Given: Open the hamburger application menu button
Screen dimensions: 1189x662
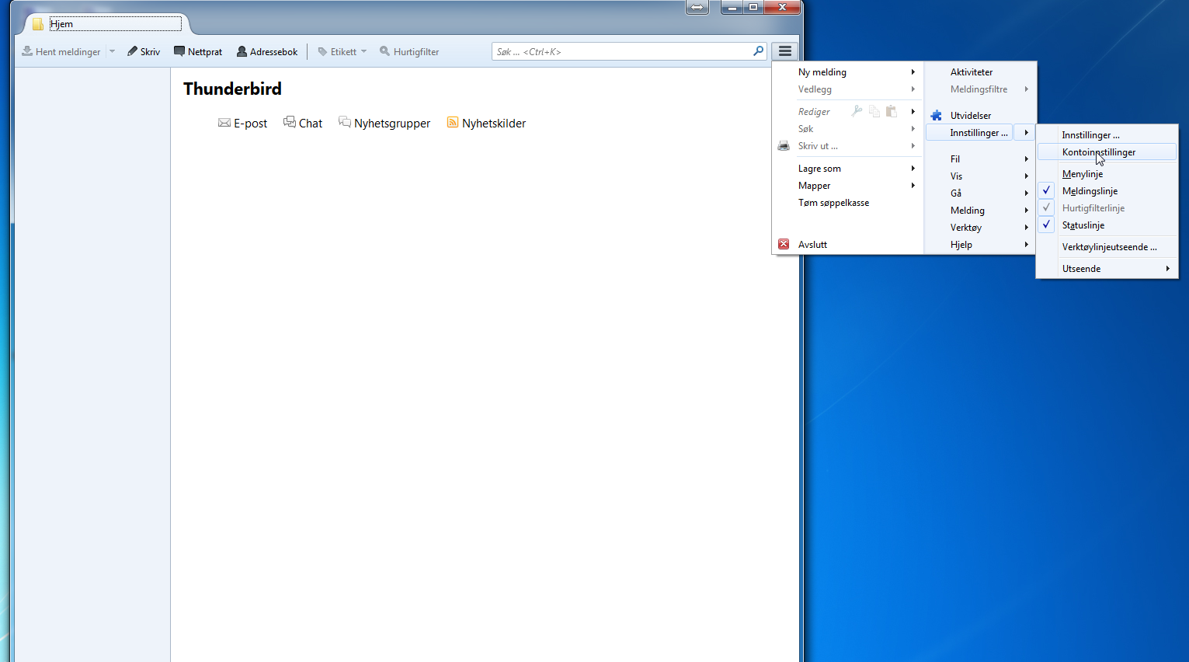Looking at the screenshot, I should (x=785, y=51).
